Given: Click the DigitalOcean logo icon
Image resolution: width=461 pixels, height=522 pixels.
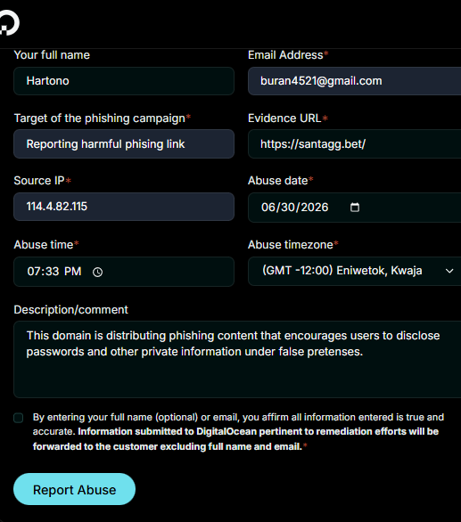Looking at the screenshot, I should [9, 22].
